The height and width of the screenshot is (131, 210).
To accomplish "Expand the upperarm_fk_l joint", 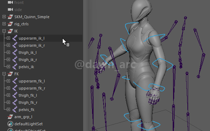I will pyautogui.click(x=8, y=81).
